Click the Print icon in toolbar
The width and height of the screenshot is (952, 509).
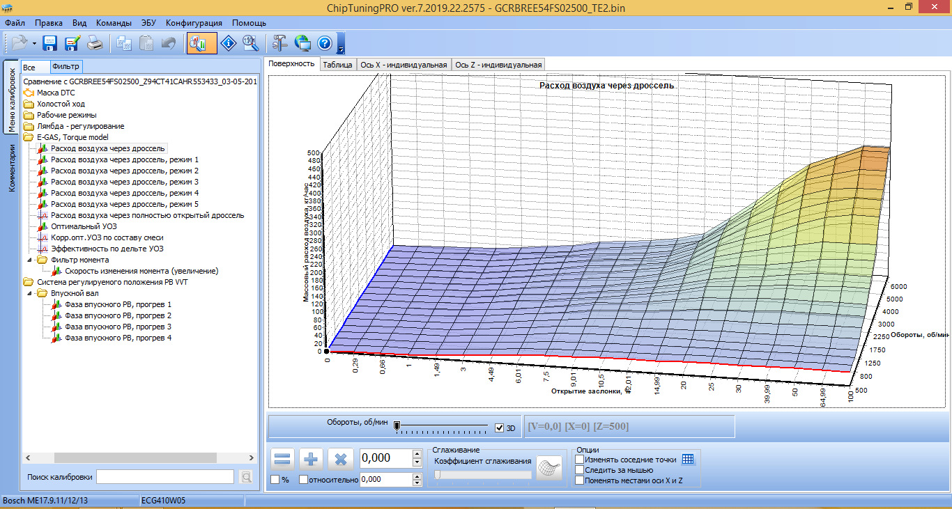(x=95, y=44)
